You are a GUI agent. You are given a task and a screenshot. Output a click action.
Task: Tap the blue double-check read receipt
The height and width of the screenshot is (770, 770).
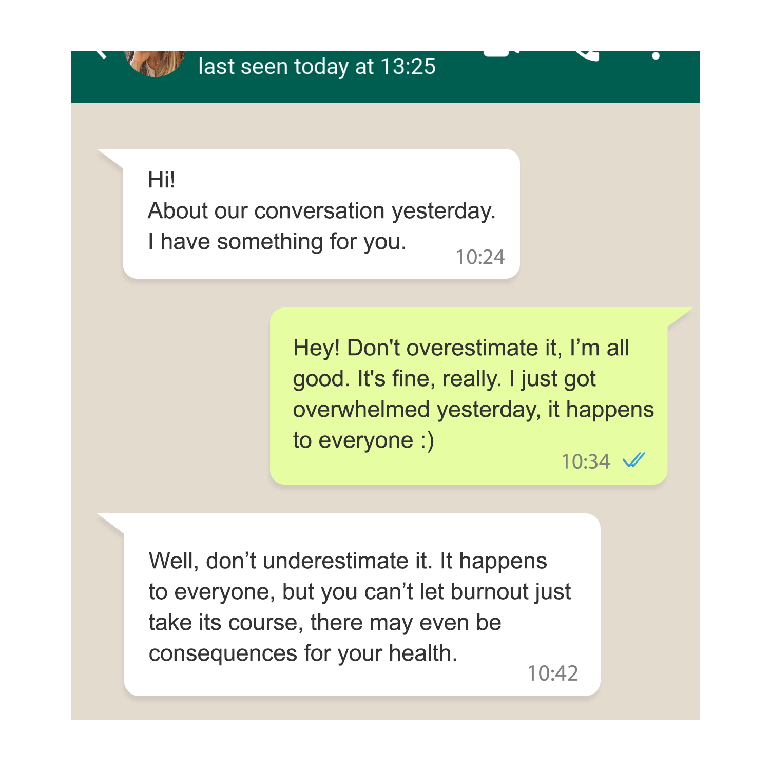[633, 460]
